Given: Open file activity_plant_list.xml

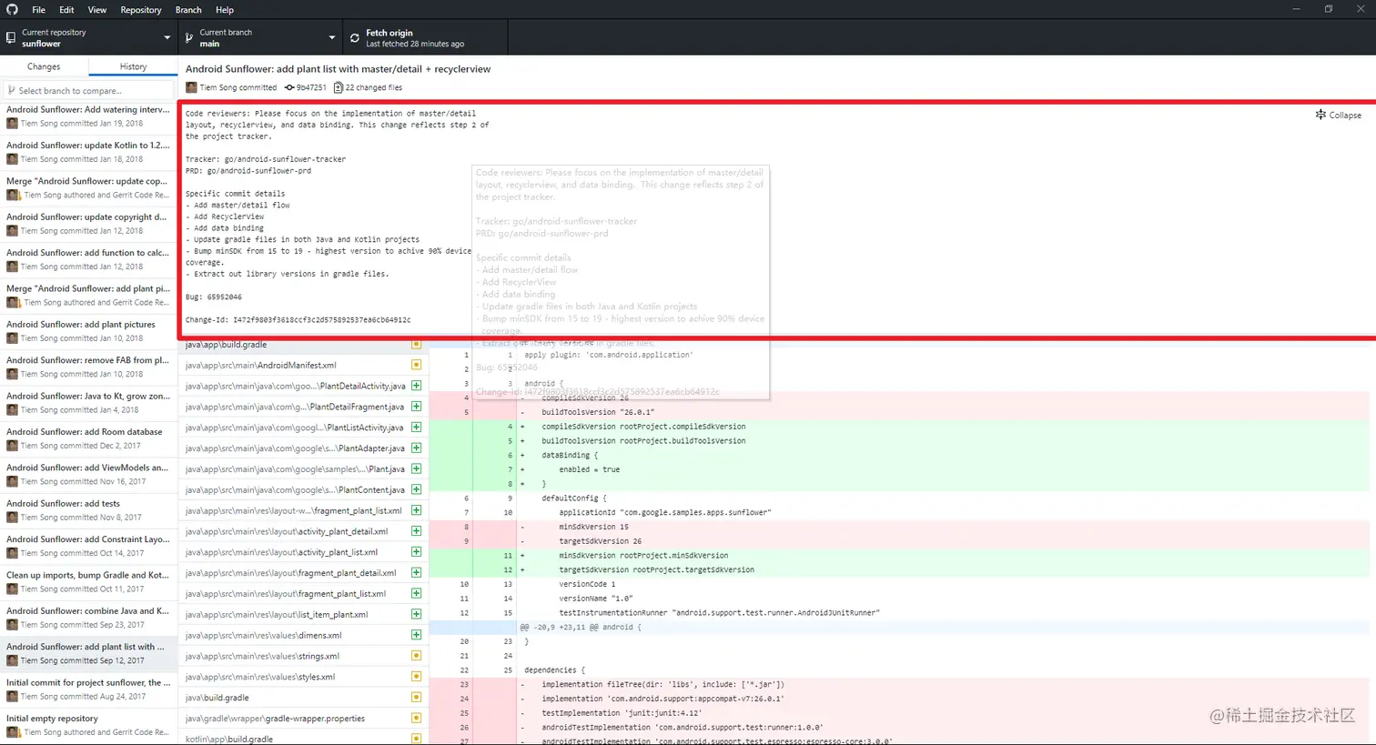Looking at the screenshot, I should click(x=303, y=552).
